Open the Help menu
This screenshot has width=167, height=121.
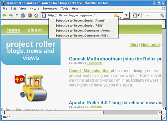(75, 9)
